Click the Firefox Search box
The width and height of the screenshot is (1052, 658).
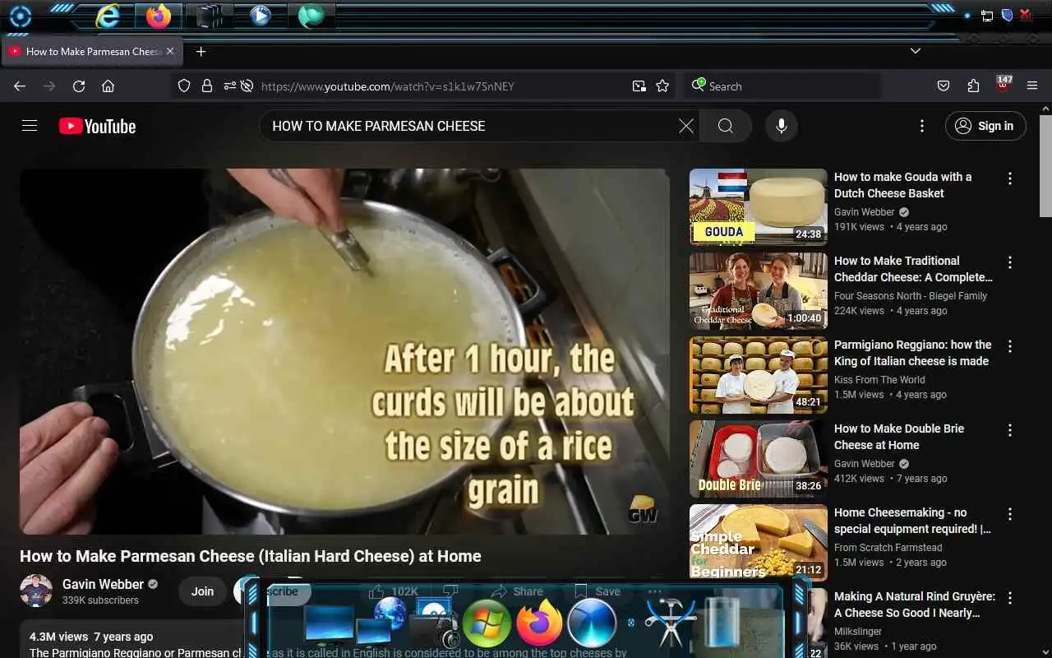pos(782,86)
